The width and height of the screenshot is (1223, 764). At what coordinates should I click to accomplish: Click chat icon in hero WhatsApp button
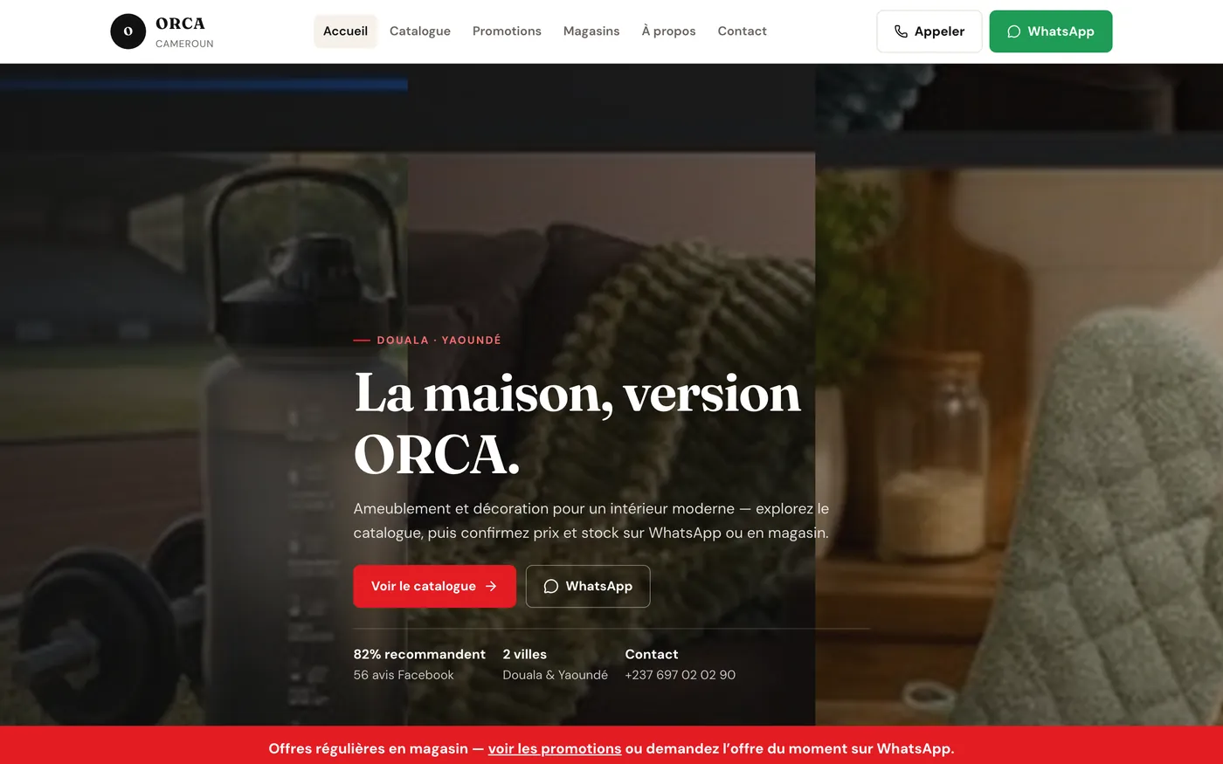(551, 586)
